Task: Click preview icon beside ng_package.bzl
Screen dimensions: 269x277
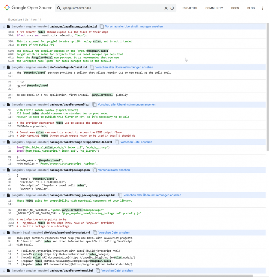Action: (x=120, y=195)
